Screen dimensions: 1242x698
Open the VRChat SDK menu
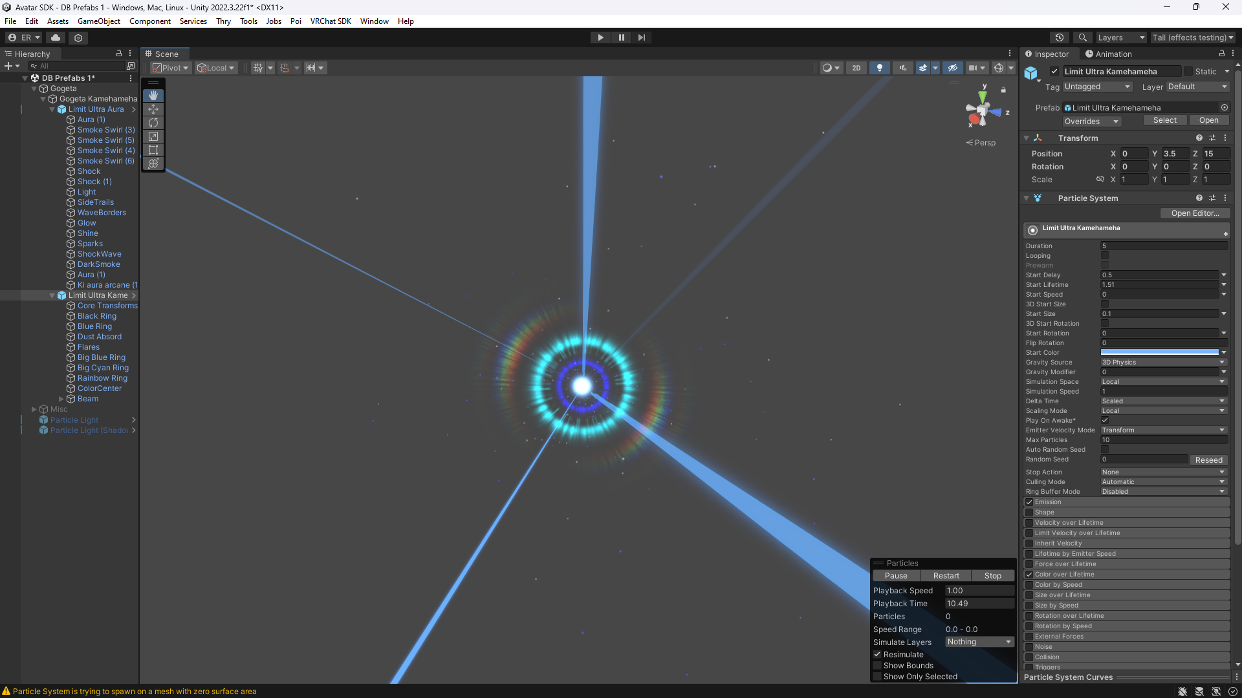331,21
